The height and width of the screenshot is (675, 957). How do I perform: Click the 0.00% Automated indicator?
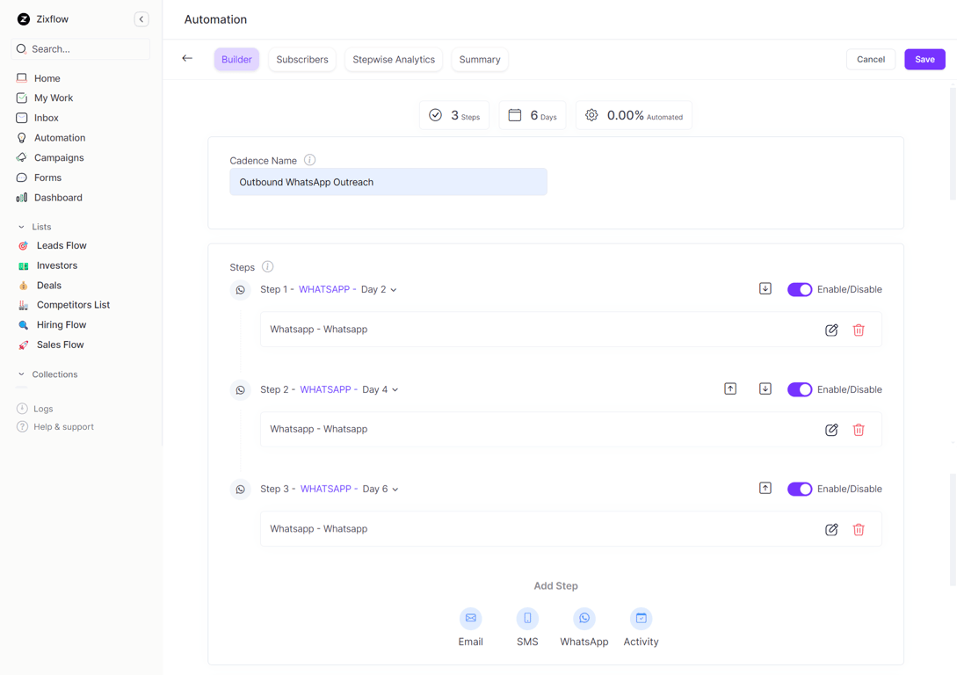click(x=634, y=114)
